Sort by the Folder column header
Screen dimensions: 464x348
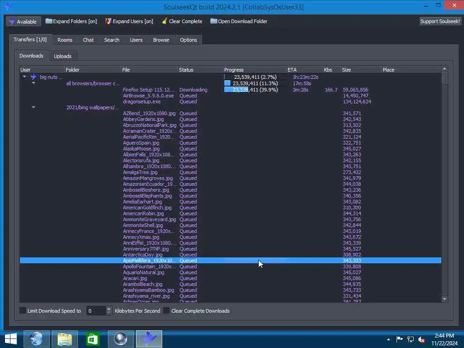(92, 70)
